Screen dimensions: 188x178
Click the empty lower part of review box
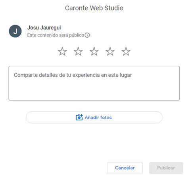point(94,91)
